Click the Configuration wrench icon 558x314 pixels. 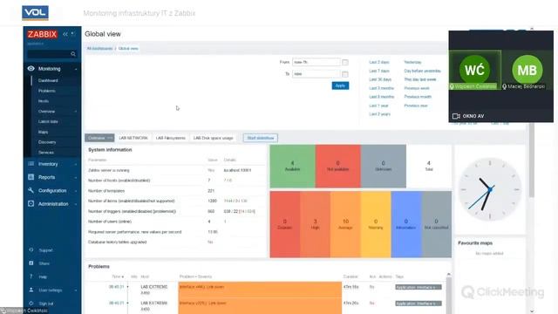[x=31, y=190]
